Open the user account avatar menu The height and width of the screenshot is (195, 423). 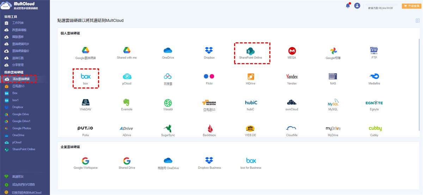[x=357, y=6]
